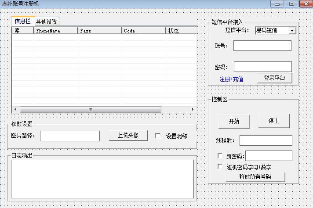Focus the 密码 input field
The height and width of the screenshot is (208, 313).
(263, 67)
